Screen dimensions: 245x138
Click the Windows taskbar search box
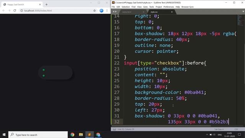(38, 135)
